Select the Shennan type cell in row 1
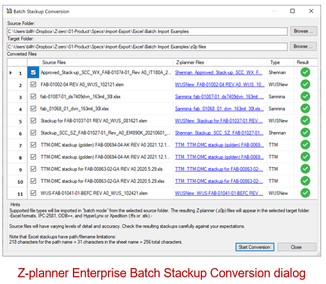 click(x=281, y=72)
